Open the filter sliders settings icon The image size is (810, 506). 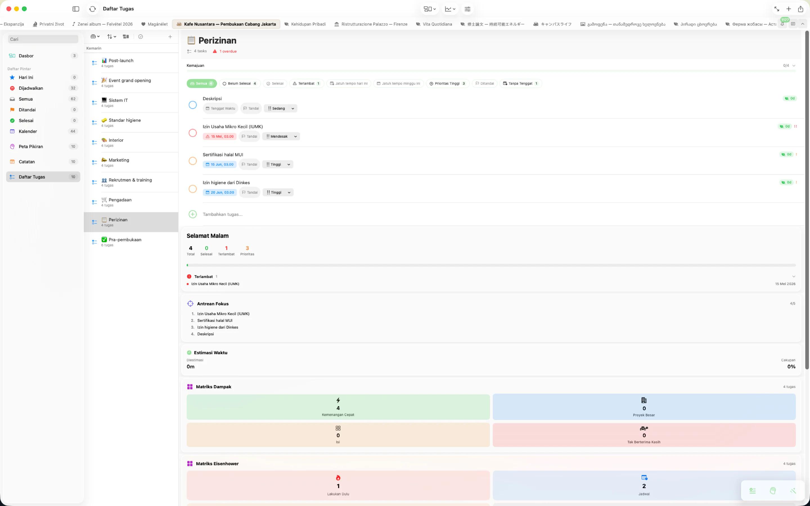point(467,9)
